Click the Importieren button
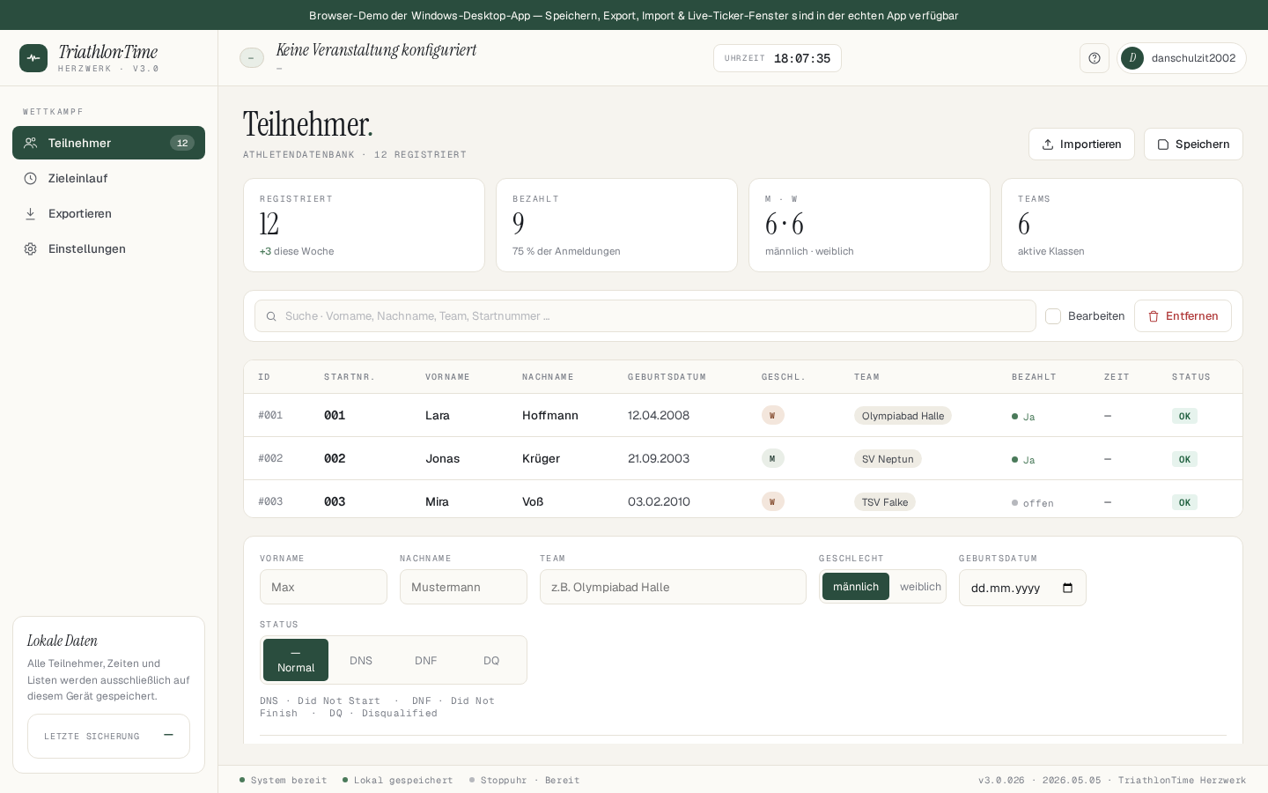This screenshot has width=1268, height=793. pyautogui.click(x=1081, y=145)
